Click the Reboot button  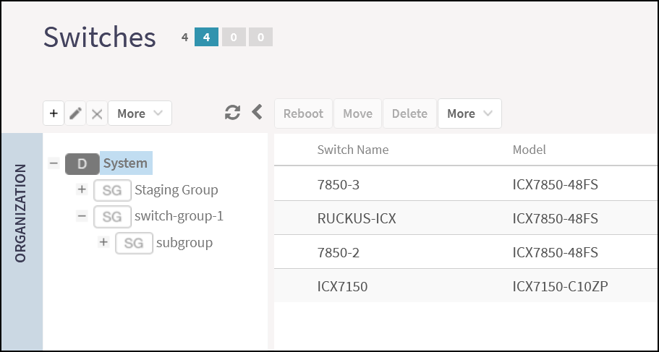[x=303, y=113]
